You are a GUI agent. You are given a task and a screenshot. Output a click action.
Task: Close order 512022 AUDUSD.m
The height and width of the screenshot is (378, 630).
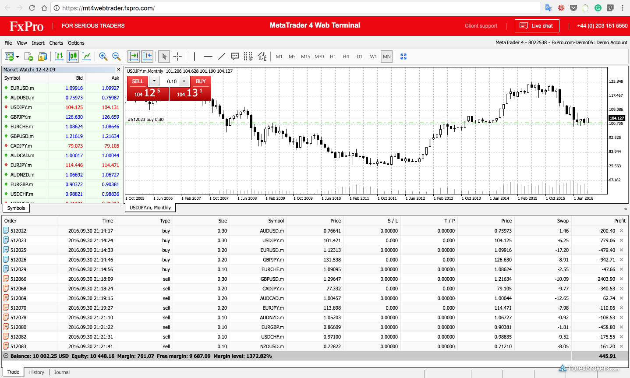[x=621, y=231]
